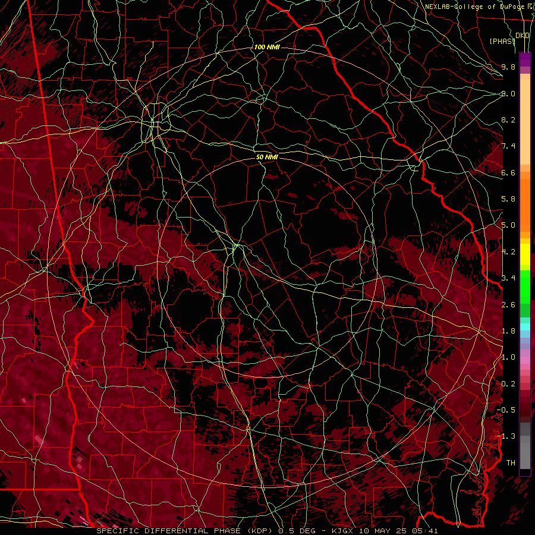Image resolution: width=535 pixels, height=535 pixels.
Task: Click the 9.0 scale value
Action: pos(508,93)
